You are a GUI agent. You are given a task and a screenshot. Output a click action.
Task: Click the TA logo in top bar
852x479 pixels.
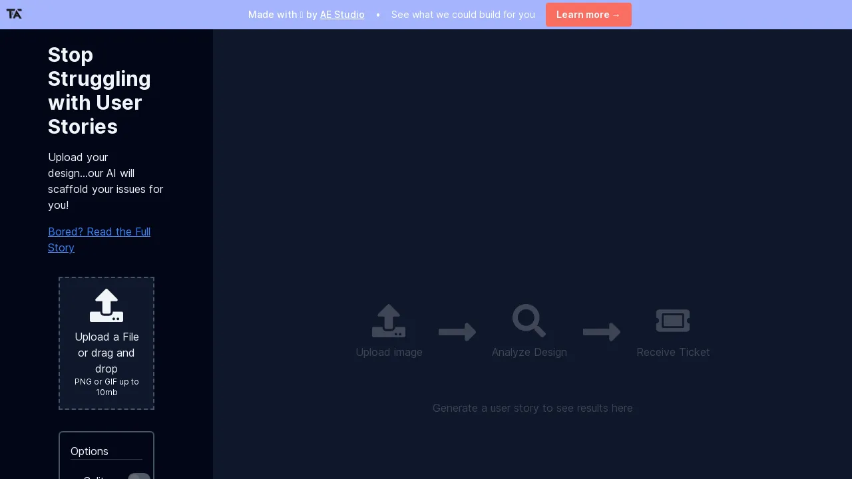pyautogui.click(x=14, y=14)
